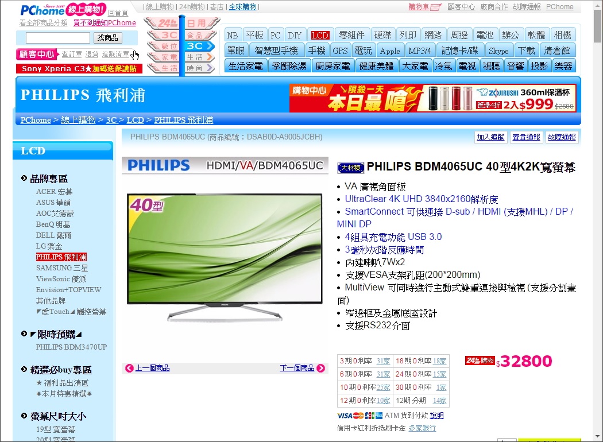Select DELL 戴爾 brand in sidebar
Screen dimensions: 603x442
[53, 235]
